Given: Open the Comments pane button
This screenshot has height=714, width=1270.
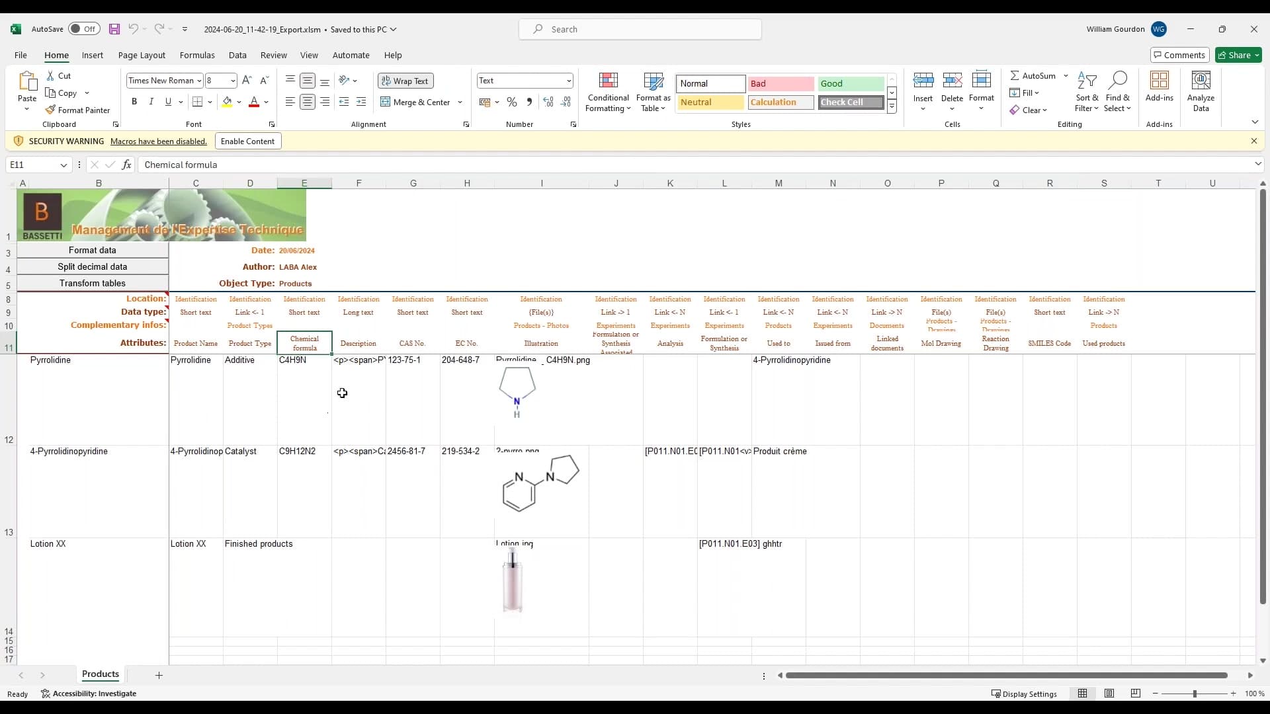Looking at the screenshot, I should tap(1180, 56).
